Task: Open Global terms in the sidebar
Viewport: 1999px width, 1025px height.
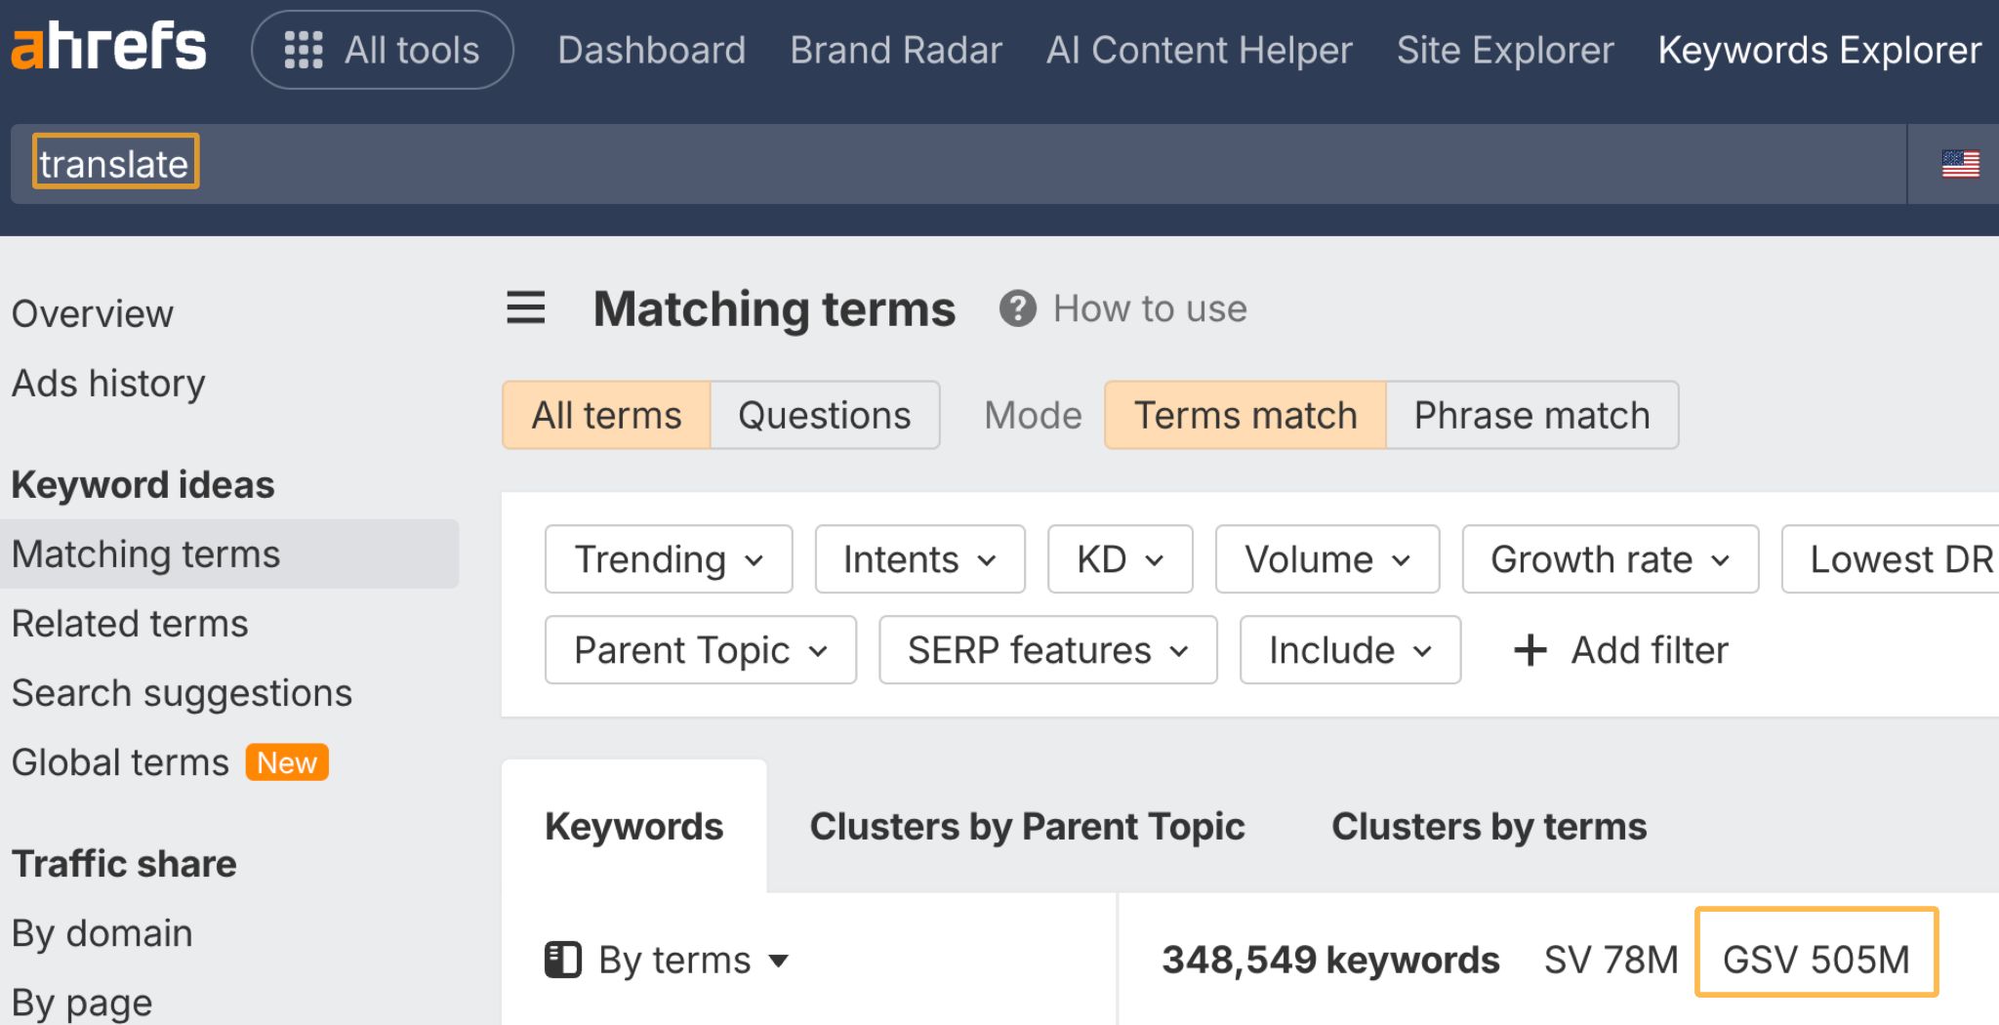Action: tap(119, 761)
